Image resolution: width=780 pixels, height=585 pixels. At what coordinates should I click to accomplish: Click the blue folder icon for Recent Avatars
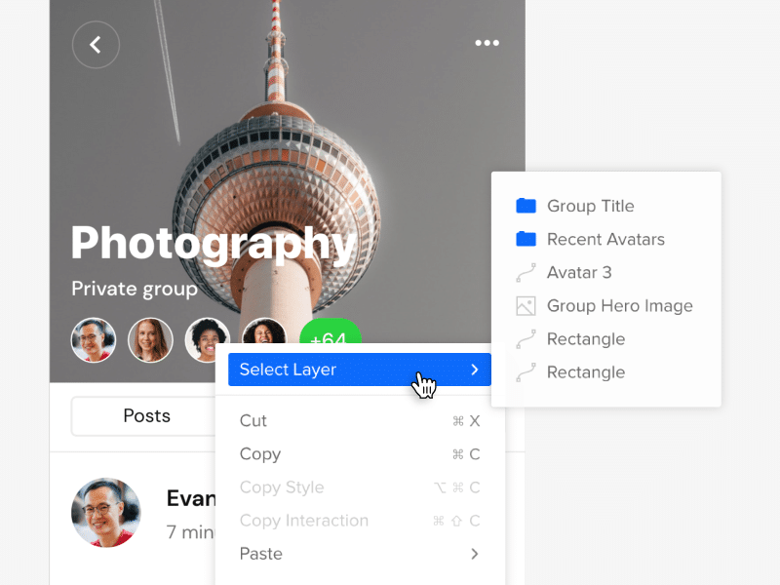[x=526, y=239]
